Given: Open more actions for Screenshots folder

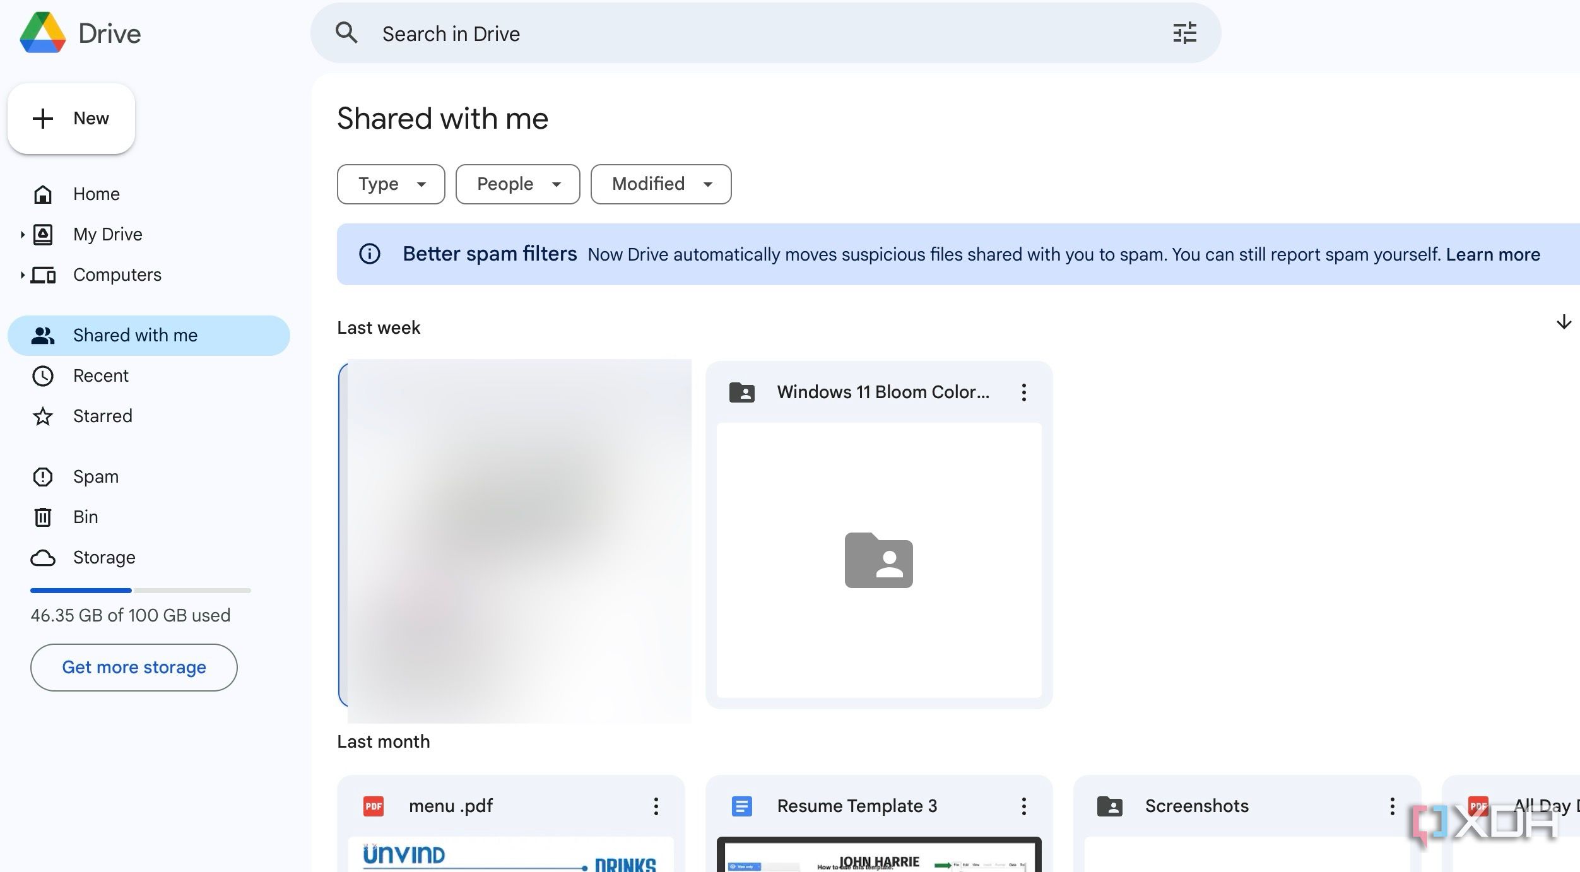Looking at the screenshot, I should coord(1393,806).
